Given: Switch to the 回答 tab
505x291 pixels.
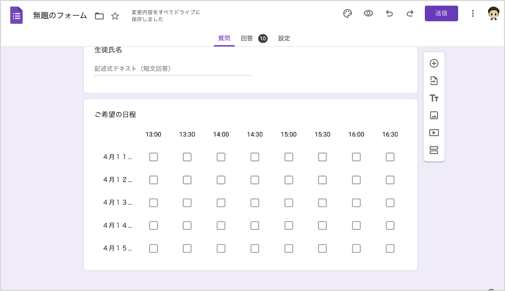Looking at the screenshot, I should pyautogui.click(x=247, y=38).
